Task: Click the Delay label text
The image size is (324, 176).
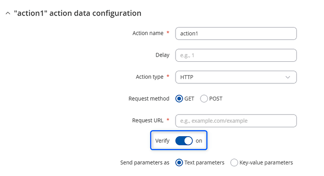Action: coord(162,55)
